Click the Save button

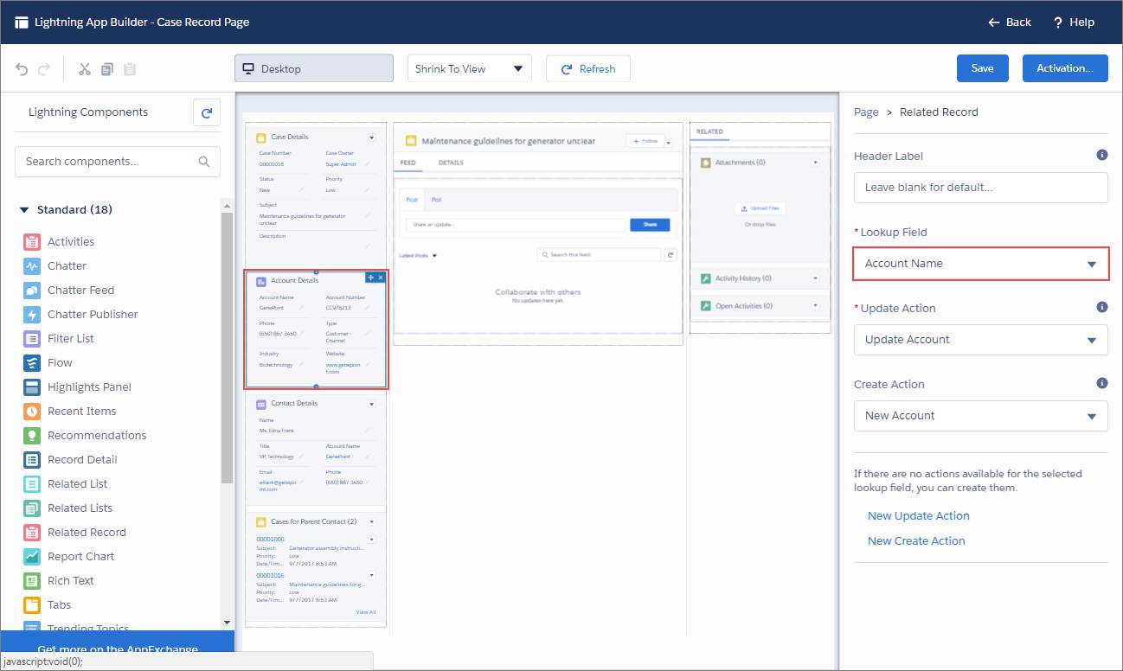pyautogui.click(x=983, y=68)
